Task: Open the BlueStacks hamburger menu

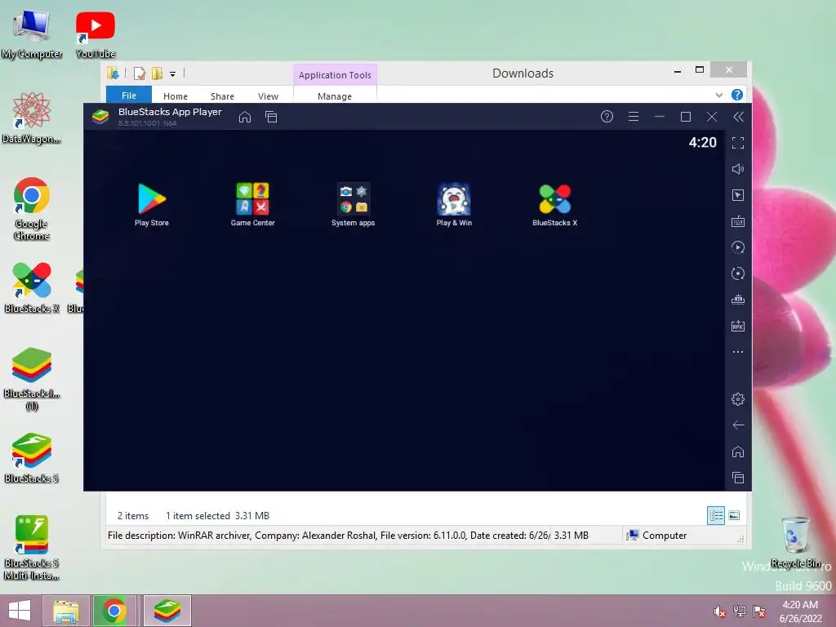Action: coord(634,116)
